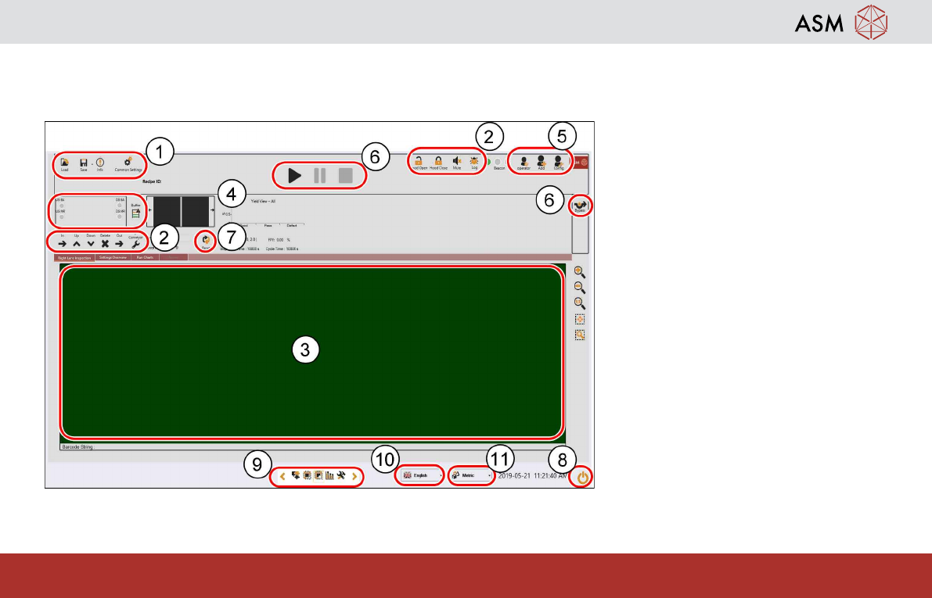This screenshot has width=932, height=598.
Task: Click the Buffer warning icon
Action: click(x=135, y=213)
